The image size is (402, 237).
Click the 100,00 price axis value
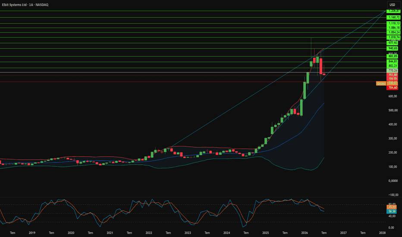coord(393,167)
